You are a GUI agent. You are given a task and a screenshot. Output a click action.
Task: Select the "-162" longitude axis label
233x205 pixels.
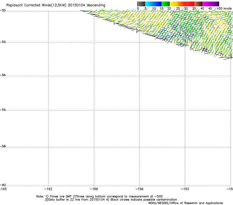[48, 189]
